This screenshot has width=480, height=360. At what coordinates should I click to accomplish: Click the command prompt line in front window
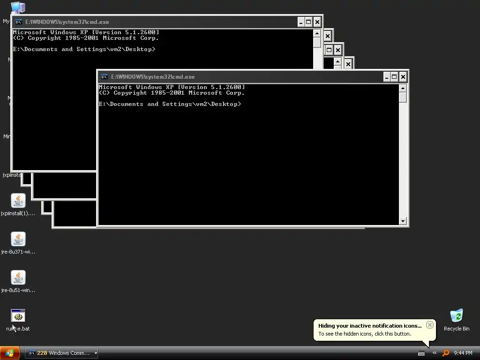pyautogui.click(x=170, y=104)
